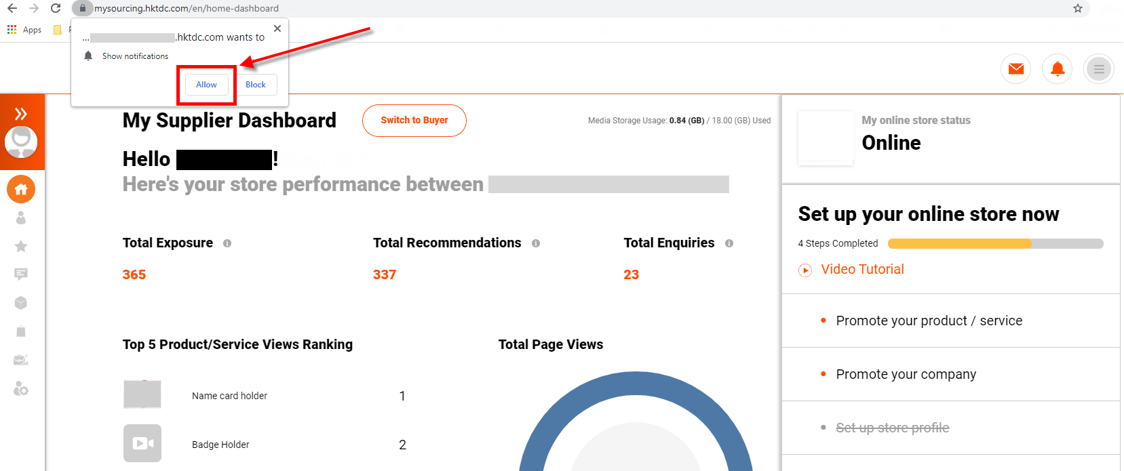Open the hamburger menu in header
Viewport: 1124px width, 471px height.
(x=1098, y=68)
